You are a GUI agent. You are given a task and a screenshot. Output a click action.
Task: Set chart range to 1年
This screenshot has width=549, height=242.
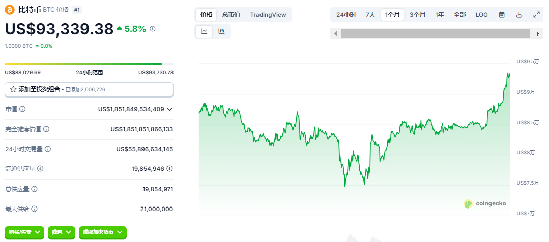(x=440, y=15)
